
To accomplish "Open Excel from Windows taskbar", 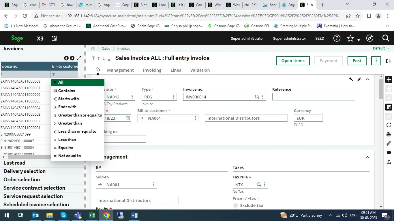I will pyautogui.click(x=92, y=215).
